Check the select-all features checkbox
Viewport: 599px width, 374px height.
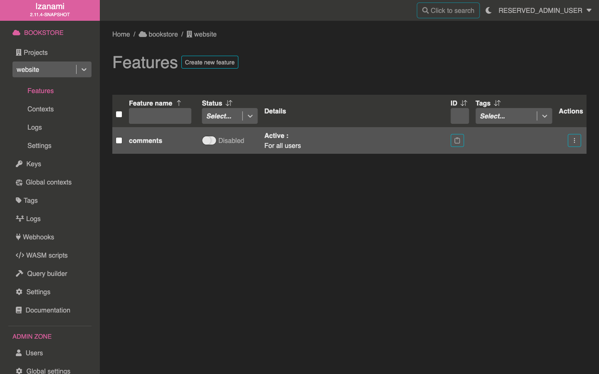[x=119, y=114]
